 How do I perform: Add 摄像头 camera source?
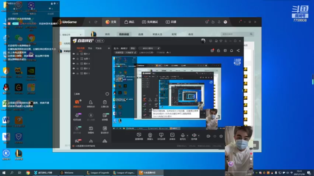(150, 136)
